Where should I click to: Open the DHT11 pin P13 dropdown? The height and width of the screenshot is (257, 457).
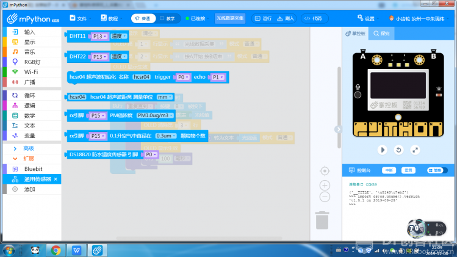click(x=99, y=36)
